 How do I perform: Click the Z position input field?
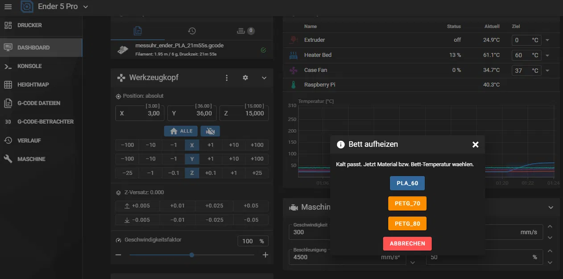(x=244, y=113)
